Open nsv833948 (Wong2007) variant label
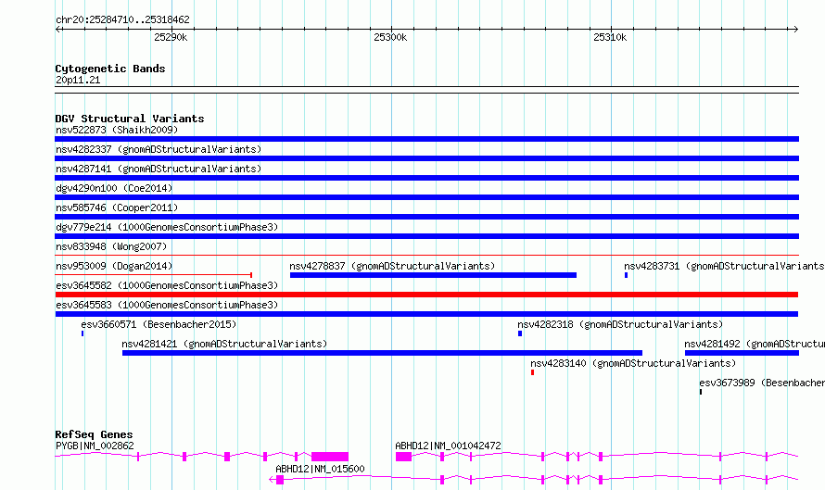 pos(111,246)
